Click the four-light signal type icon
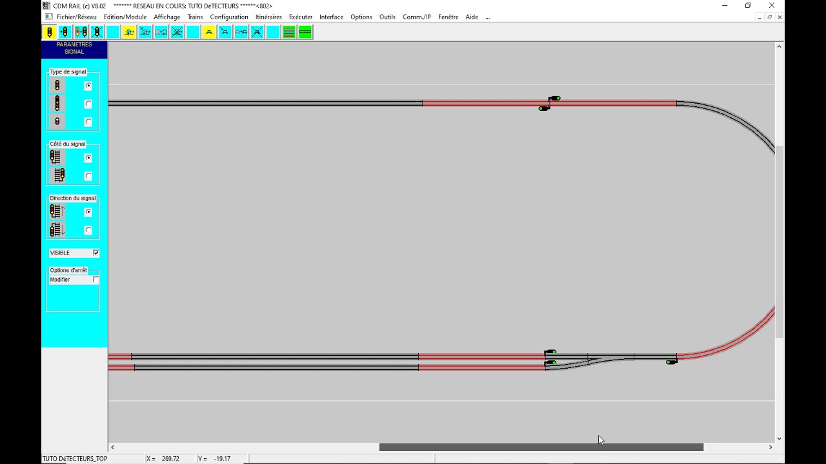 point(57,103)
